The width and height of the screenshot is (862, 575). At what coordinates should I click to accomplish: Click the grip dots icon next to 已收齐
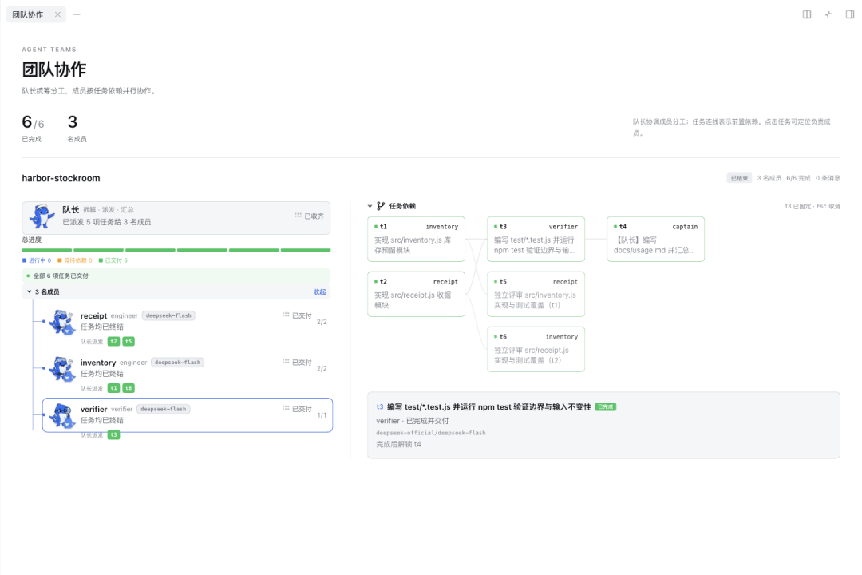point(298,215)
